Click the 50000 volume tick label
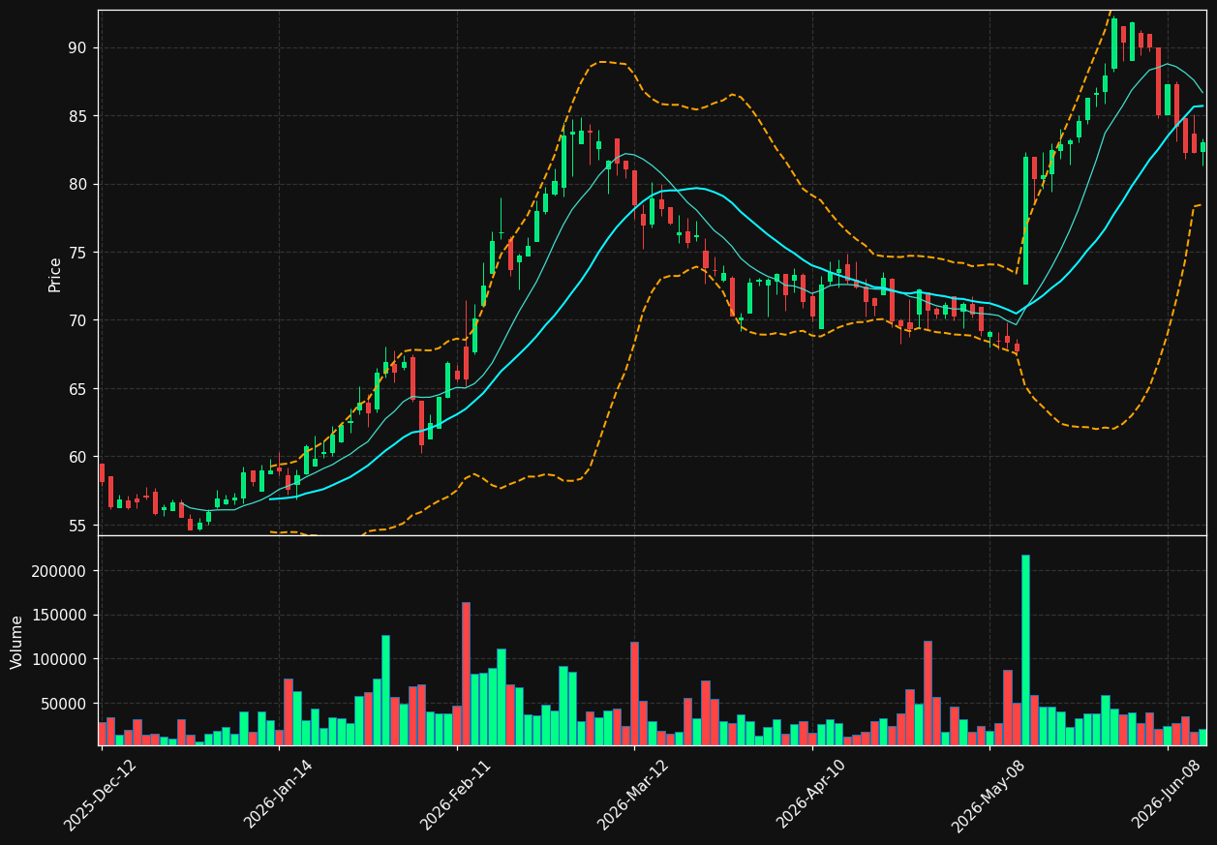1217x845 pixels. (x=63, y=704)
